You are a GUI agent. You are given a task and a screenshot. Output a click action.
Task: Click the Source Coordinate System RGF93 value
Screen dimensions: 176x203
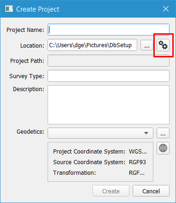click(x=137, y=162)
